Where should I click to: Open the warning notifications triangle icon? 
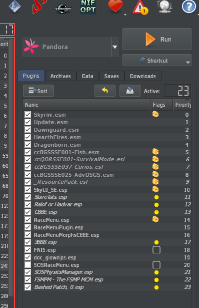[x=140, y=8]
